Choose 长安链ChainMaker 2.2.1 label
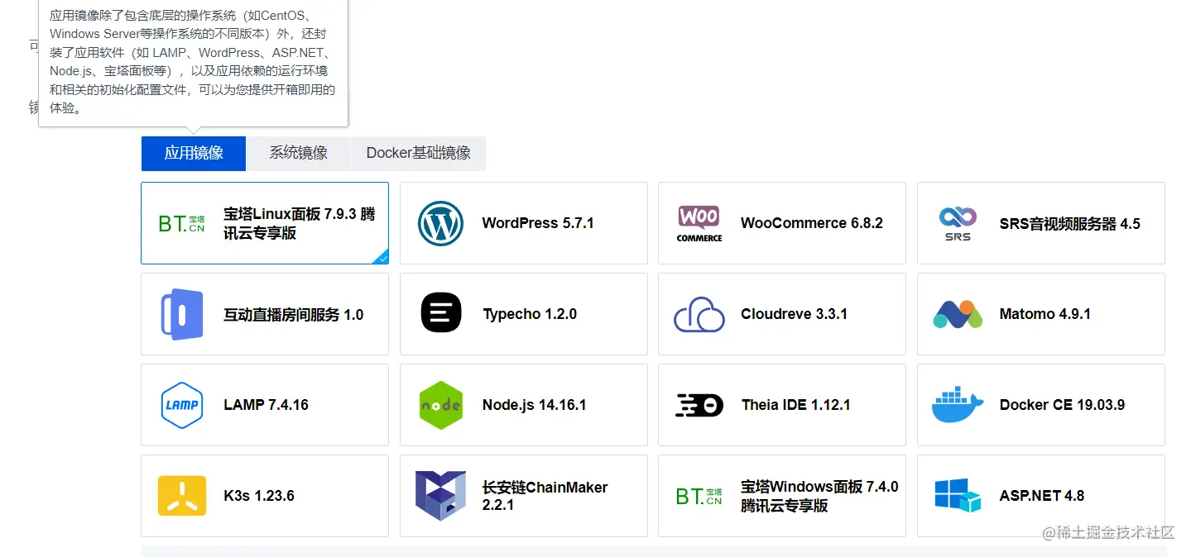This screenshot has width=1191, height=557. [545, 496]
